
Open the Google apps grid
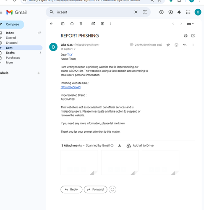pos(188,12)
